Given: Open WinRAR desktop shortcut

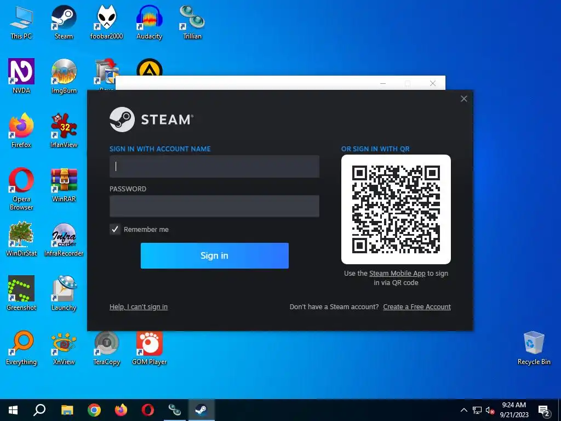Looking at the screenshot, I should click(x=64, y=185).
